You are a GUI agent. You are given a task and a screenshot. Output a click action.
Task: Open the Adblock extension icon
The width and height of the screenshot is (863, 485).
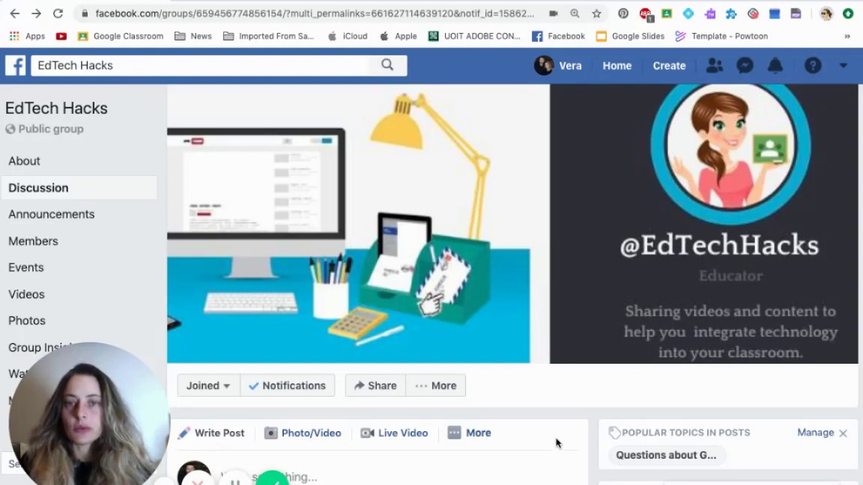(x=645, y=13)
